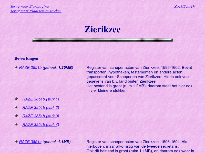Open the RAZE 3851b geheel register
The width and height of the screenshot is (205, 153).
click(30, 68)
